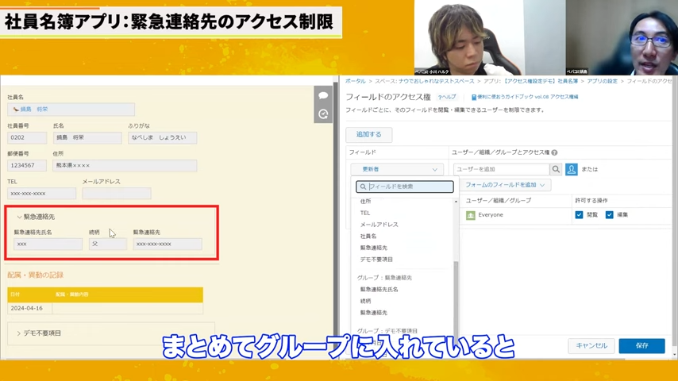Click the user search magnifier button
Image resolution: width=678 pixels, height=381 pixels.
pos(556,169)
